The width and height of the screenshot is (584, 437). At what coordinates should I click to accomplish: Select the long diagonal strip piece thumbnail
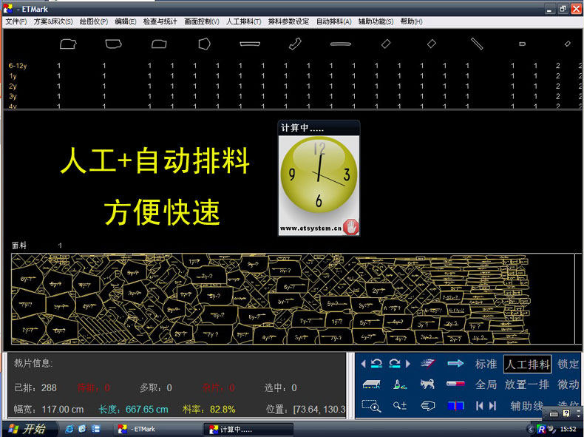[x=477, y=44]
